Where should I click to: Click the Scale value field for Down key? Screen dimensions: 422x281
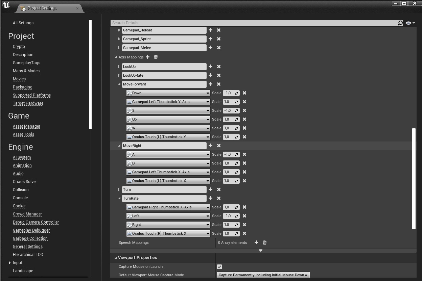(x=228, y=93)
